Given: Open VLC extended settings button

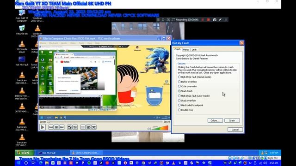Looking at the screenshot, I should (x=75, y=127).
